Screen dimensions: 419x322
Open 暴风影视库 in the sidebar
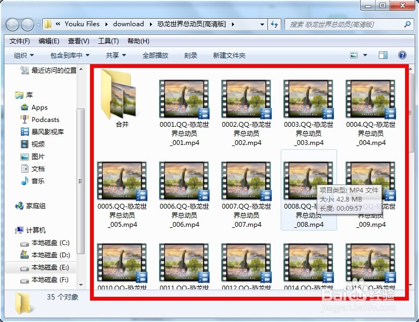[x=42, y=132]
